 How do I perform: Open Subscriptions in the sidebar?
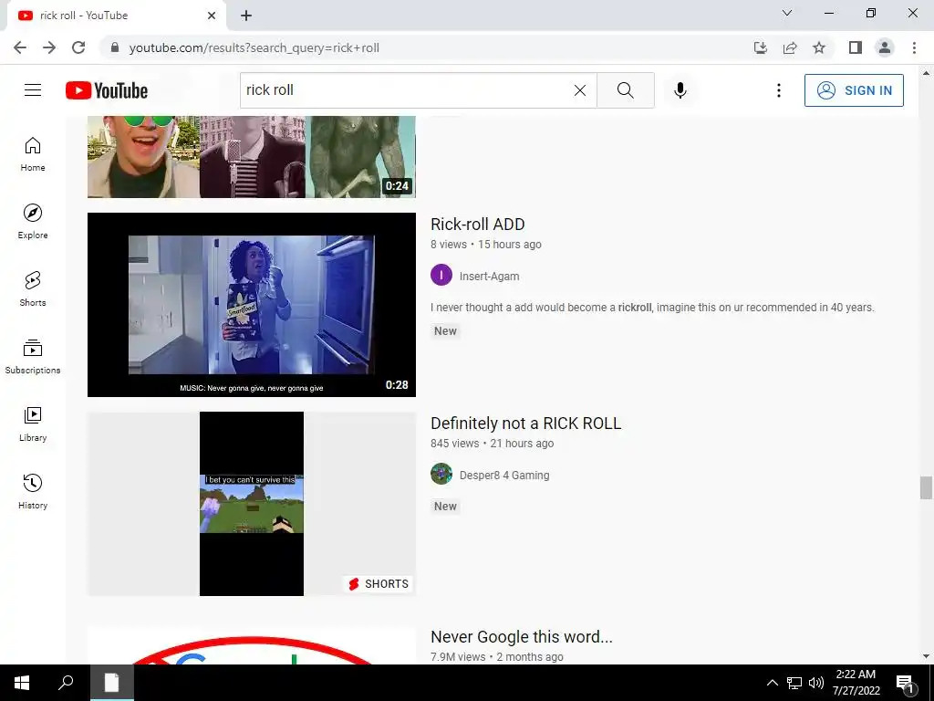click(x=33, y=357)
